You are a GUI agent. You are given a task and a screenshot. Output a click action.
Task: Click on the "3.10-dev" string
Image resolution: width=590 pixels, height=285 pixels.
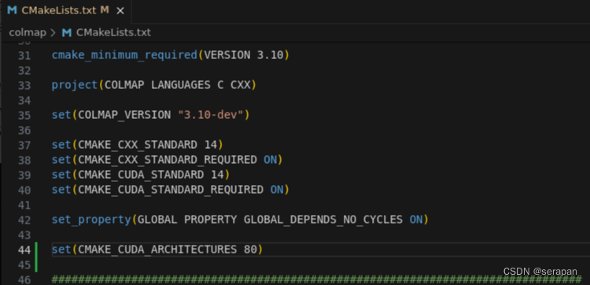(210, 115)
